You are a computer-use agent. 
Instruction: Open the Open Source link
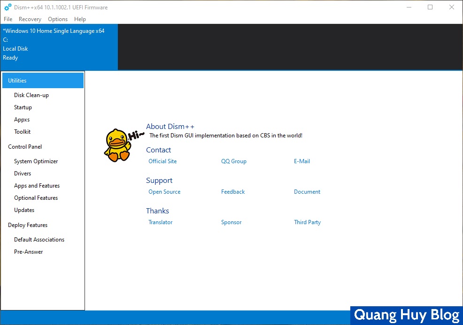(164, 192)
